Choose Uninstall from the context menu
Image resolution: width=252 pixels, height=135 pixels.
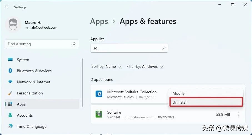click(206, 102)
